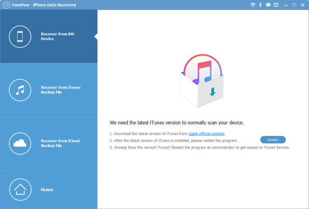Viewport: 309px width, 209px height.
Task: Open Recover from iCloud Backup File
Action: (60, 143)
